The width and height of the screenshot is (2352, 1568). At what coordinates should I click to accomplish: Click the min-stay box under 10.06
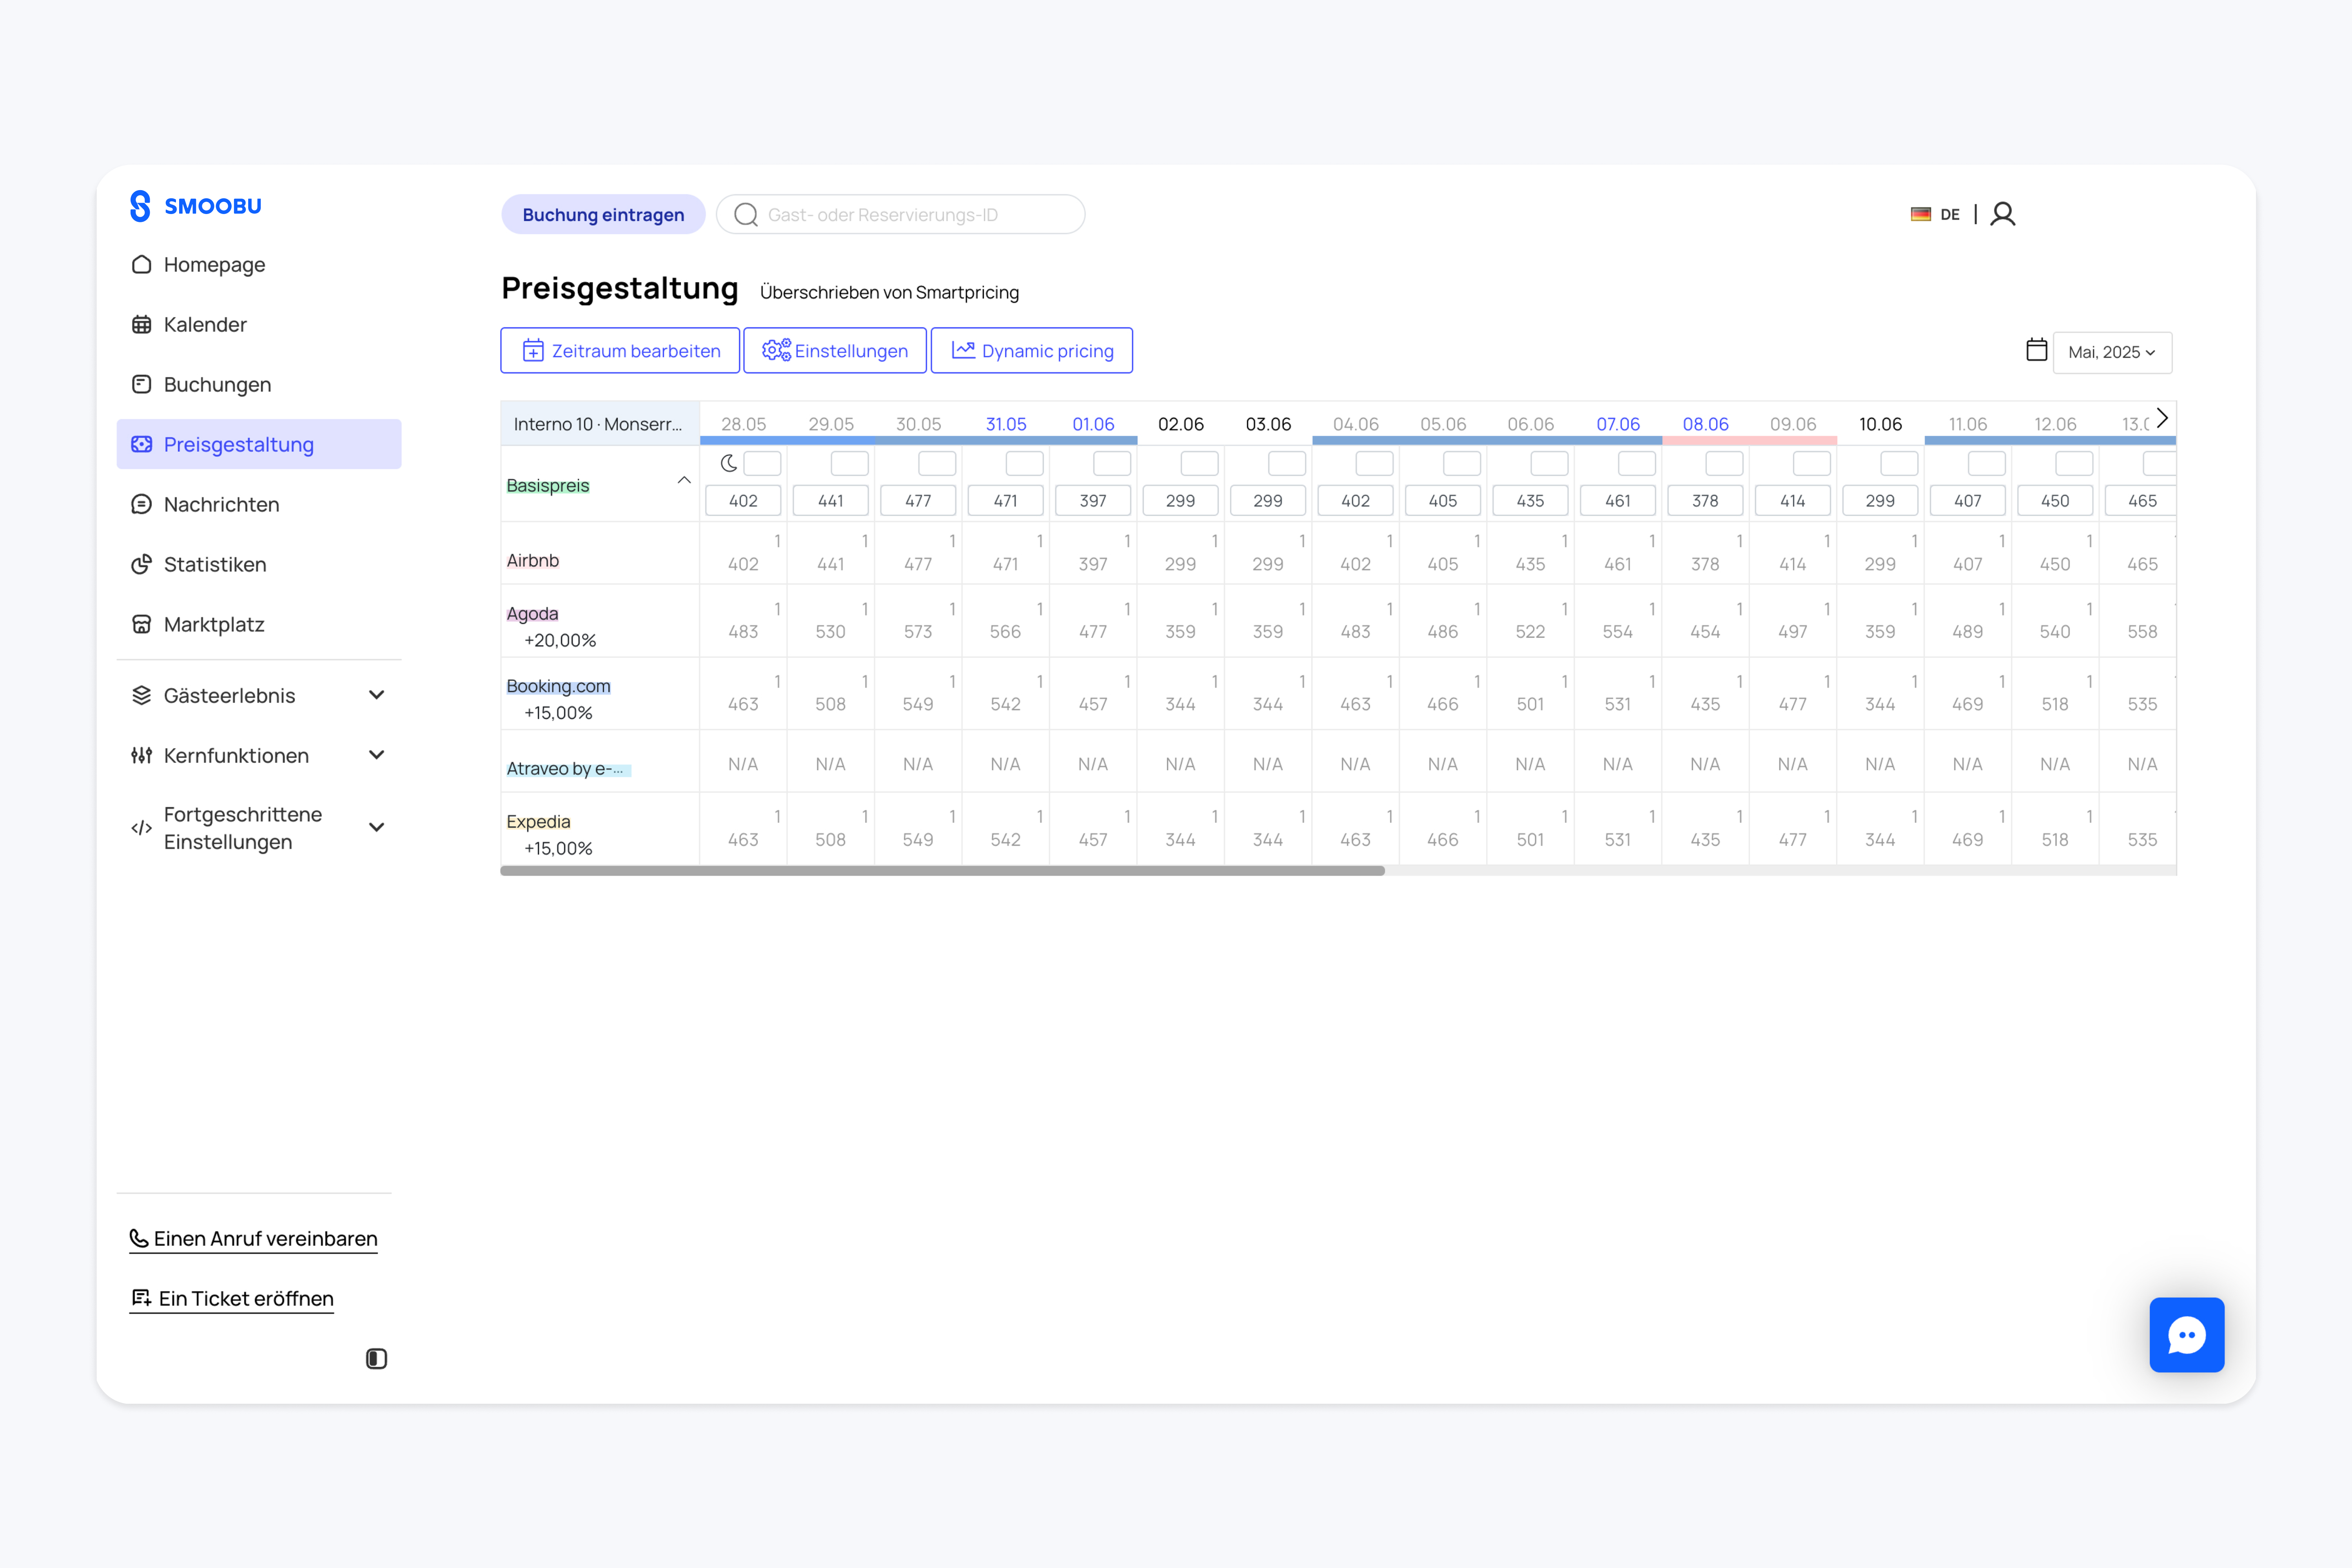[x=1898, y=463]
